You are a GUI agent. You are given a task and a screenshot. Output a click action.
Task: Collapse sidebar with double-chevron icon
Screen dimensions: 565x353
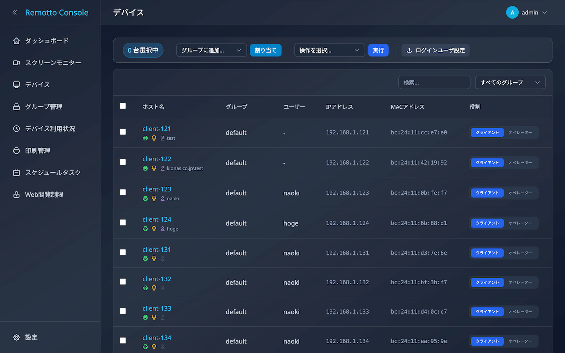coord(15,13)
